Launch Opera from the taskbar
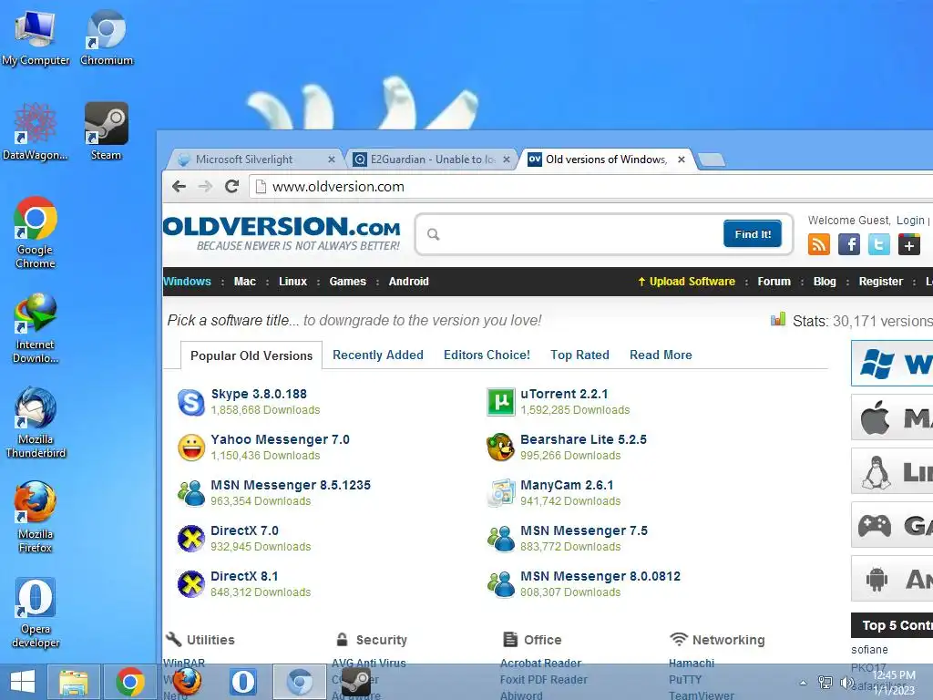The width and height of the screenshot is (933, 700). point(242,682)
